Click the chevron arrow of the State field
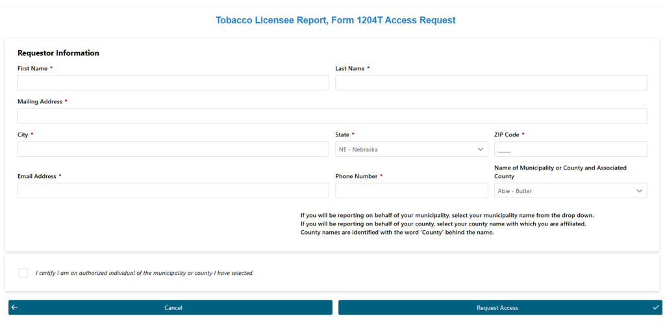The width and height of the screenshot is (665, 323). pyautogui.click(x=481, y=149)
